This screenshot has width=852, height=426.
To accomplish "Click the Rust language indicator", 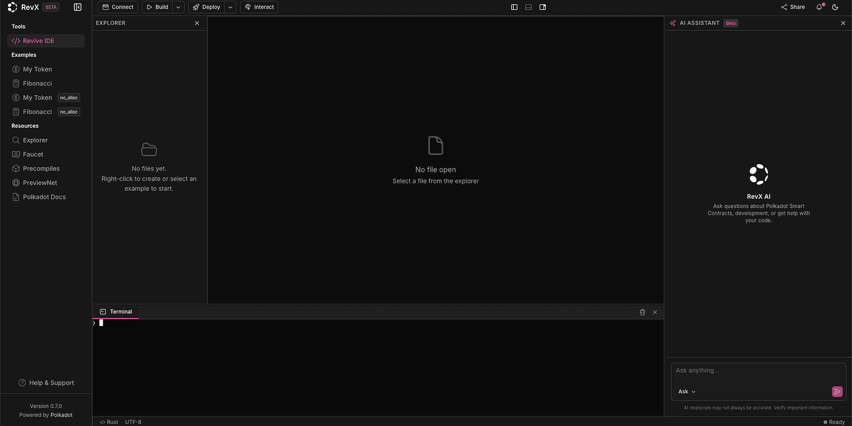I will point(109,422).
